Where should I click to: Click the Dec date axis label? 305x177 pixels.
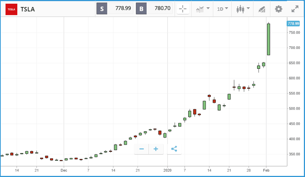[64, 170]
